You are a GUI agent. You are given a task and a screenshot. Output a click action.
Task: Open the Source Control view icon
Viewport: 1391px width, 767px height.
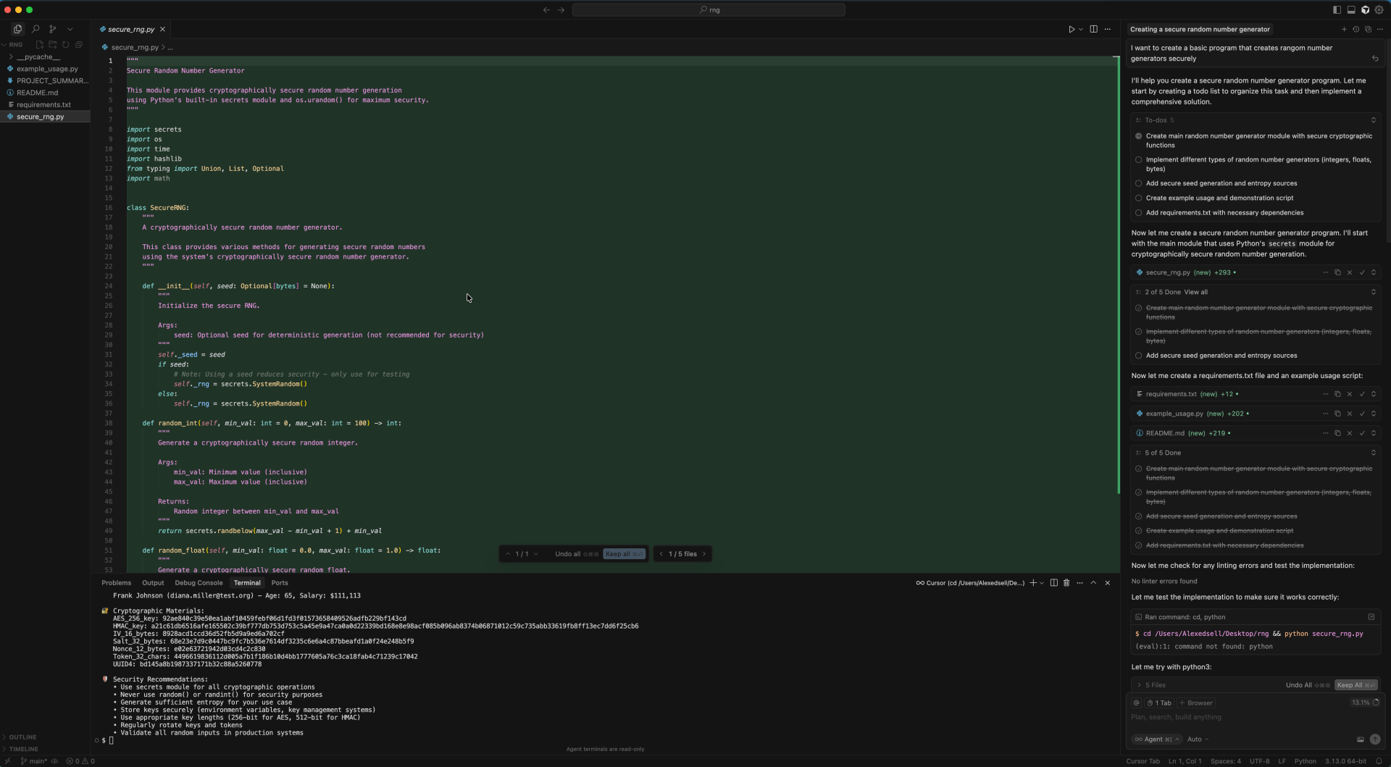(52, 29)
